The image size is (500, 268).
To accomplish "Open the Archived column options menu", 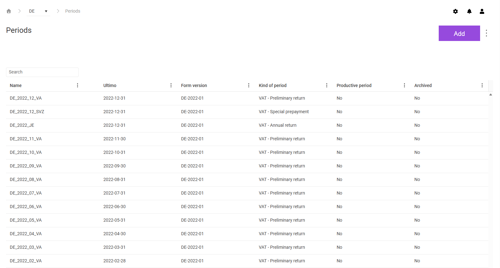I will (x=482, y=85).
